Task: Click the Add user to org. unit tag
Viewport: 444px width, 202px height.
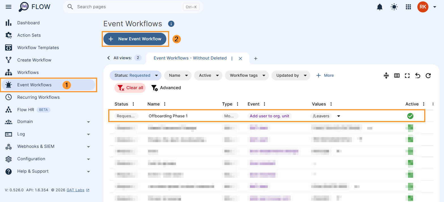Action: (x=269, y=116)
